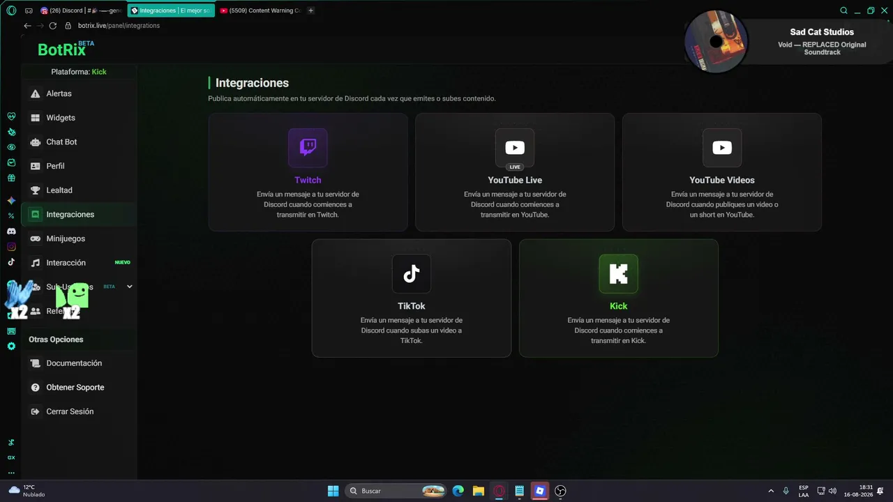This screenshot has width=893, height=502.
Task: Open the Integraciones sidebar menu item
Action: tap(79, 215)
